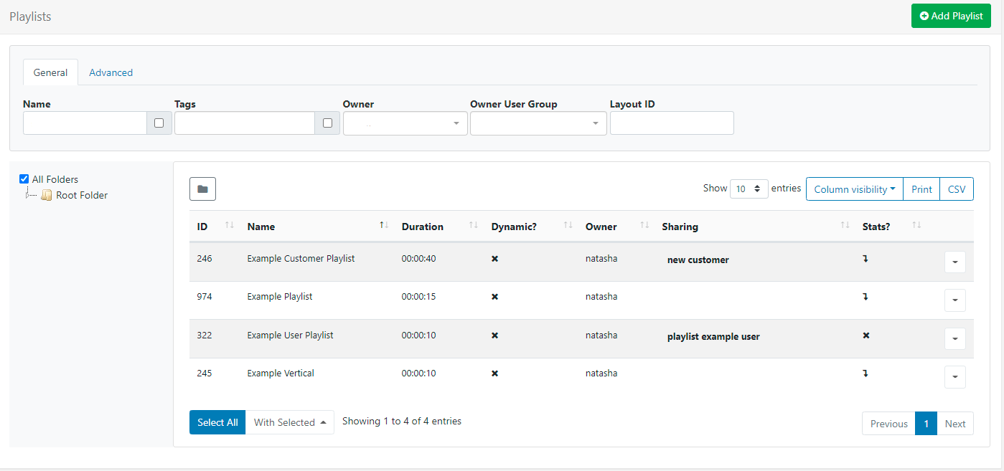The width and height of the screenshot is (1004, 471).
Task: Uncheck the All Folders checkbox
Action: pyautogui.click(x=24, y=179)
